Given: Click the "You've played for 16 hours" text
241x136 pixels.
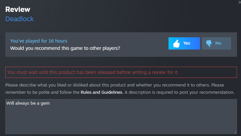Looking at the screenshot, I should [39, 41].
